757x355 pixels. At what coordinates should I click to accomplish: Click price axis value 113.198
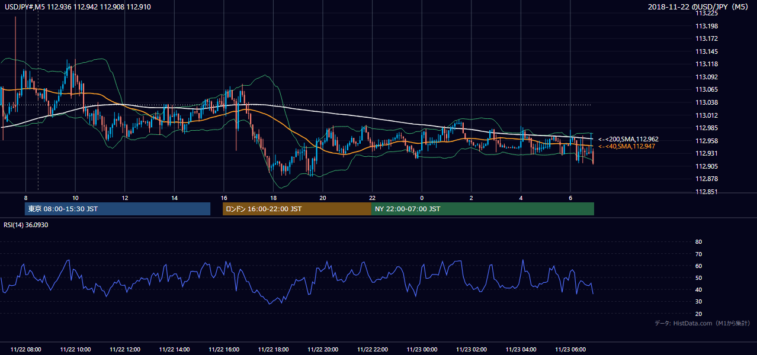coord(706,26)
